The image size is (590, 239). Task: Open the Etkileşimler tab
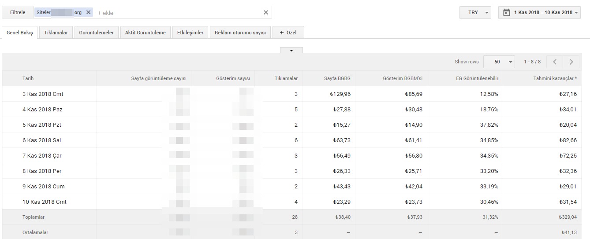(x=190, y=33)
